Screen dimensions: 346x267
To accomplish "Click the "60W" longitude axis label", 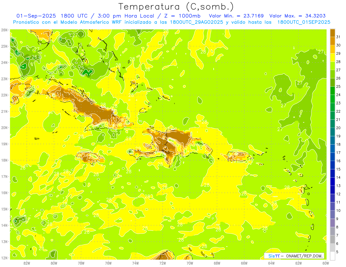I will click(326, 263).
